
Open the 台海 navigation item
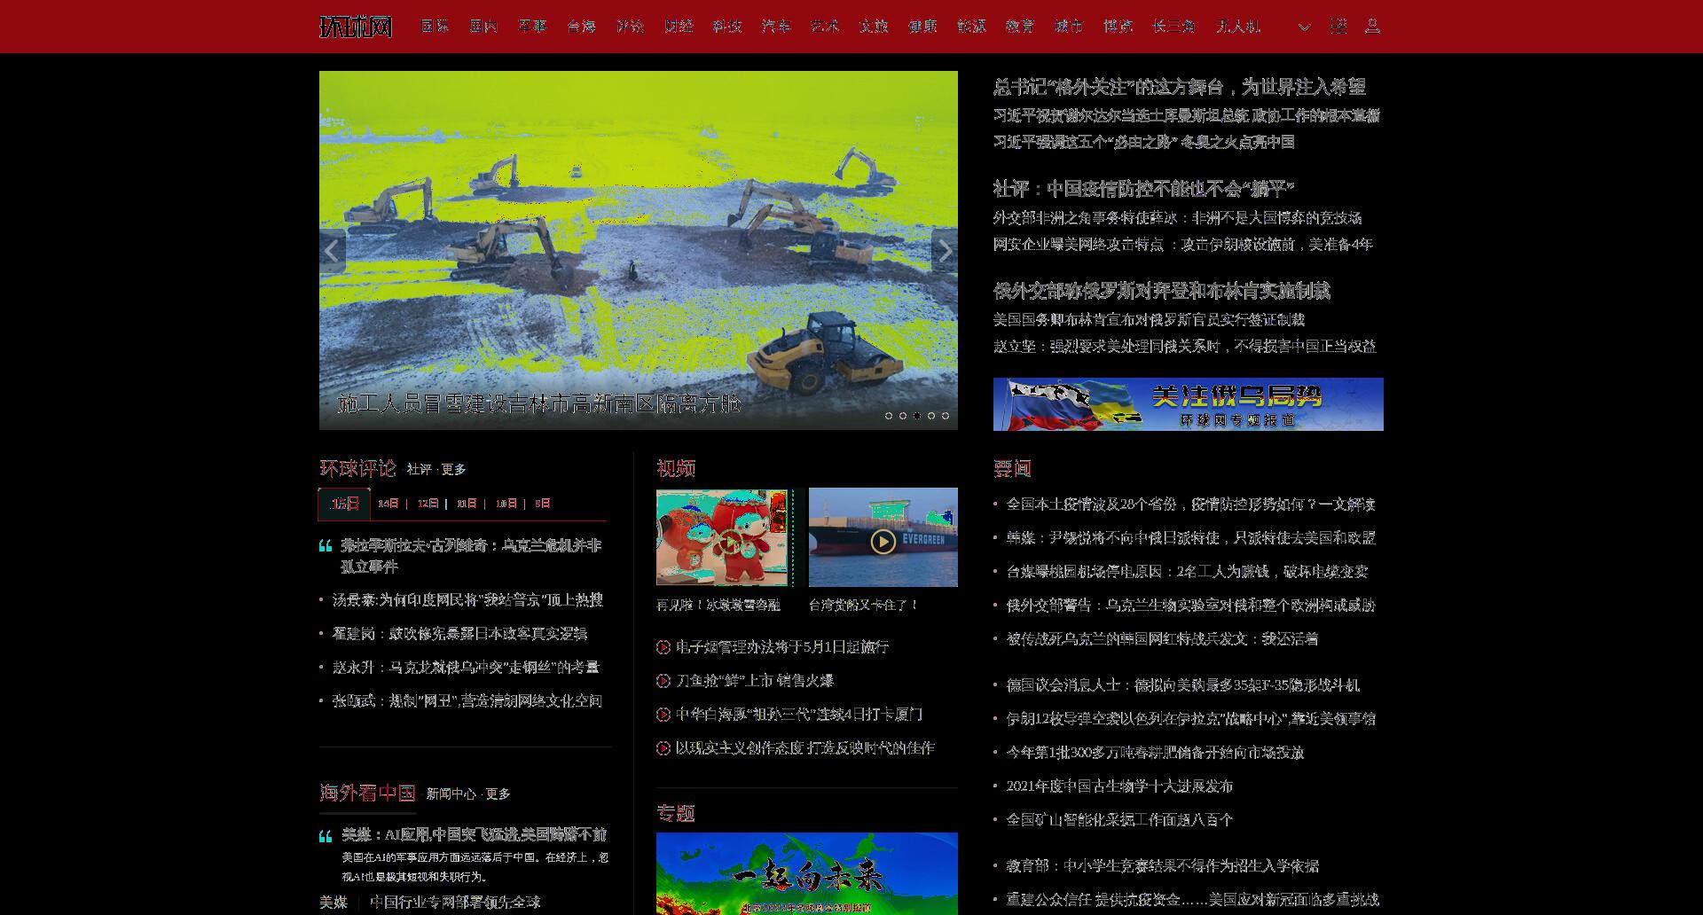coord(581,27)
